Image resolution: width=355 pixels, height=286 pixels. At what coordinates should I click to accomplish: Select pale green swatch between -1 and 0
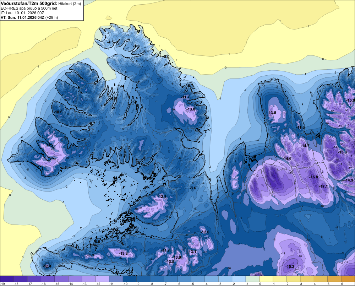(252, 279)
